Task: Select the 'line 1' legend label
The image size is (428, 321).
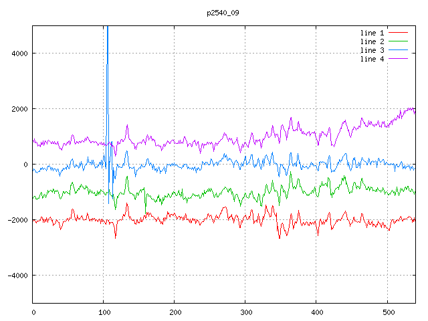Action: tap(372, 33)
